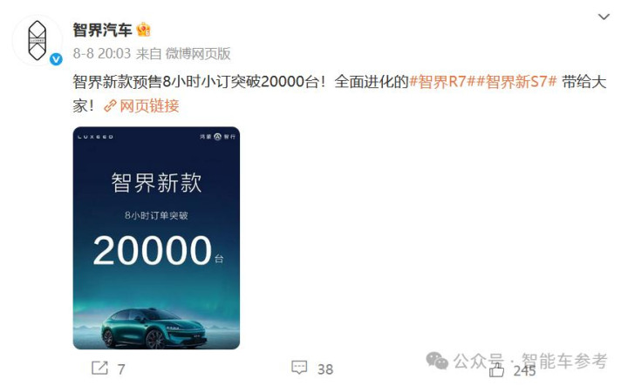This screenshot has height=386, width=628.
Task: Open the 网页链接 web link
Action: 149,106
